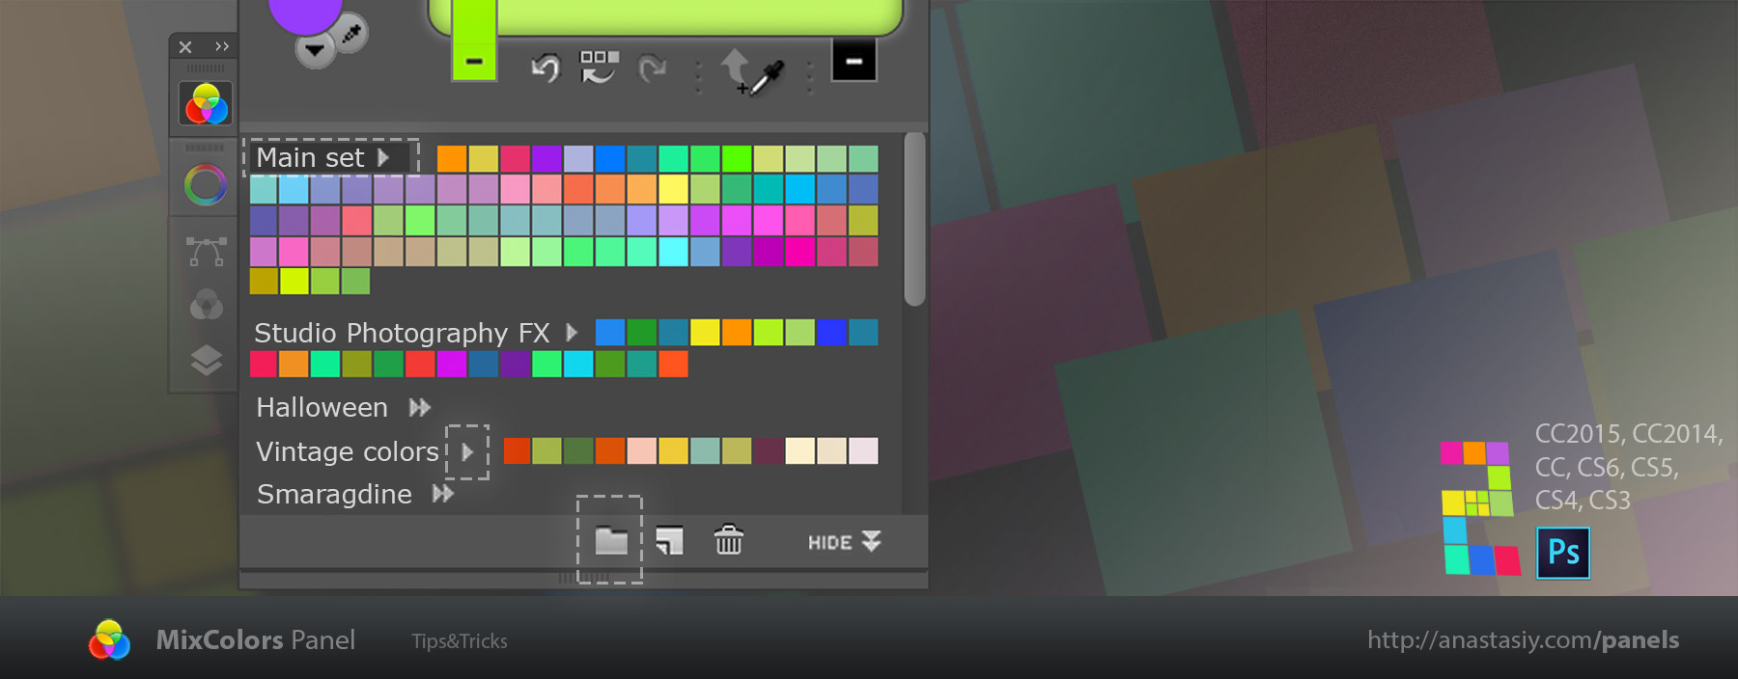
Task: Select the 'Vintage colors' set name
Action: pos(348,451)
